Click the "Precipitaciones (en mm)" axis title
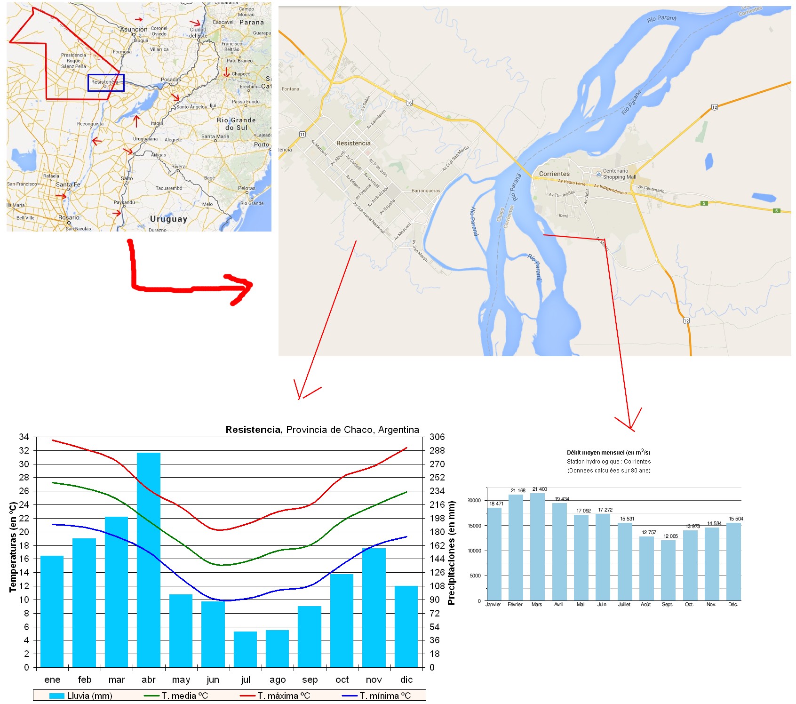 [x=452, y=553]
